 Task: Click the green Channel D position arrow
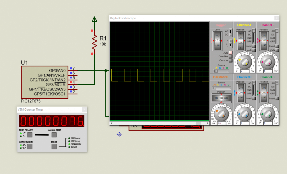click(x=258, y=93)
